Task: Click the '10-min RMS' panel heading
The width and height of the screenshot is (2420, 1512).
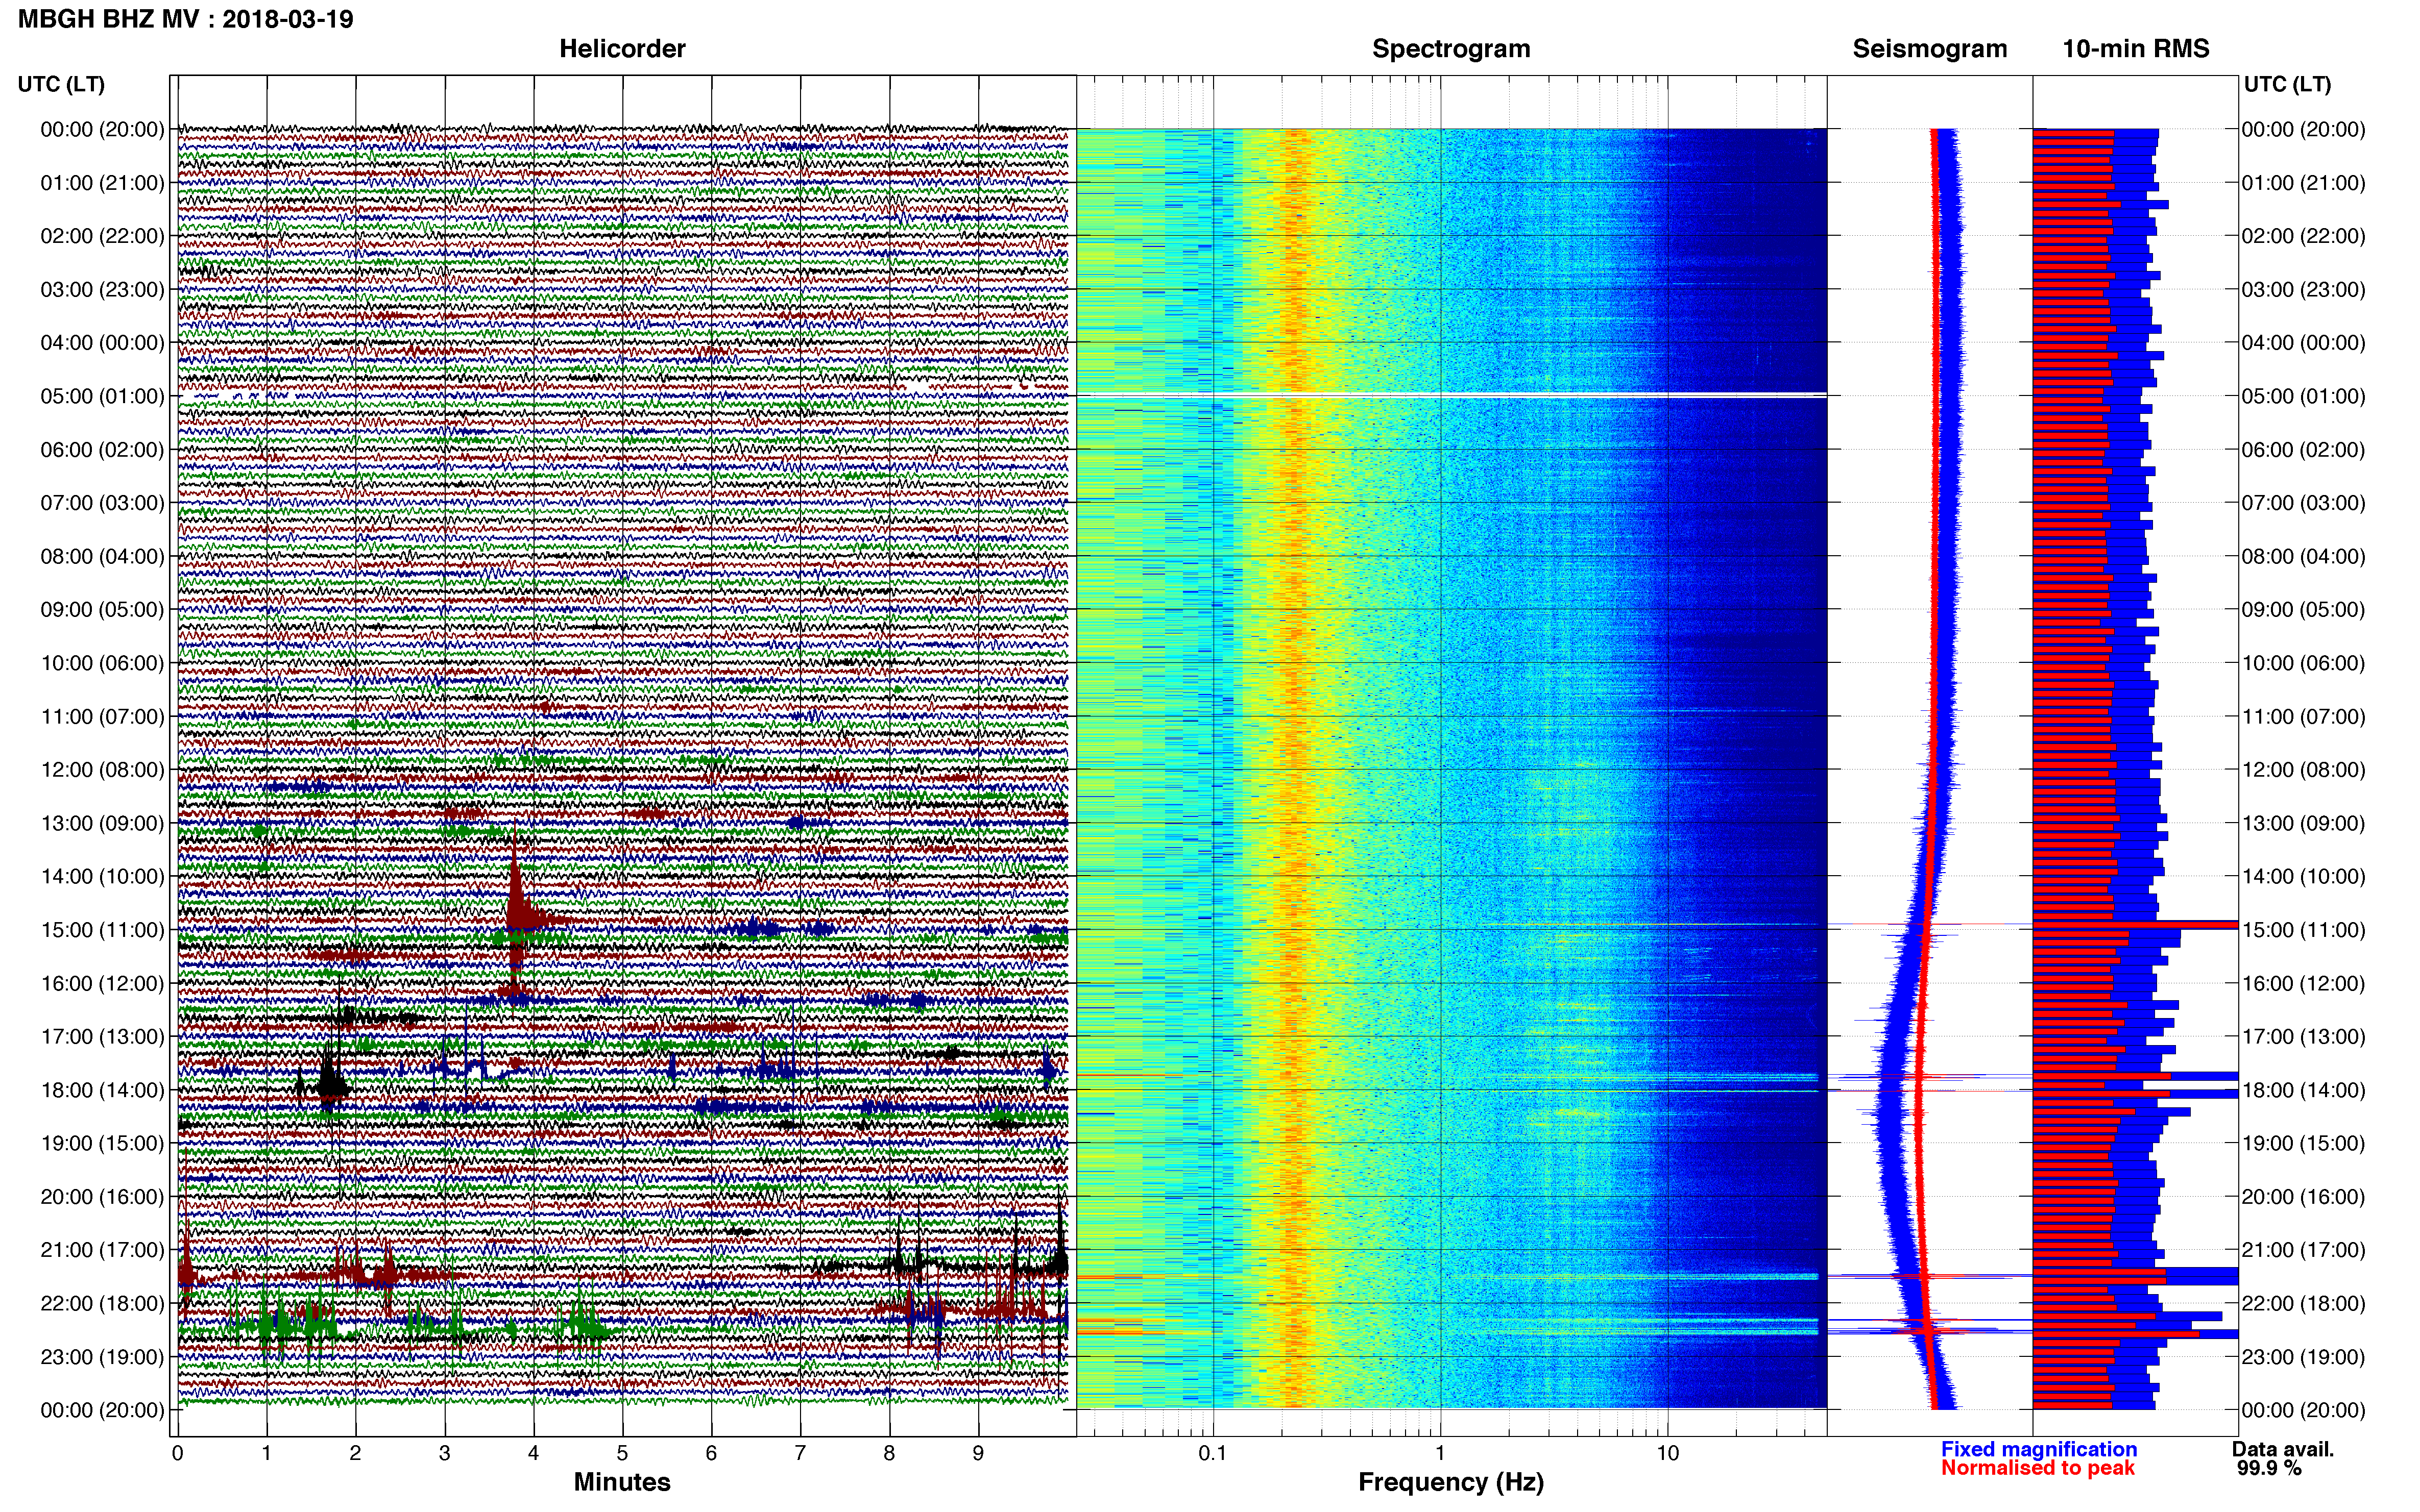Action: point(2136,48)
